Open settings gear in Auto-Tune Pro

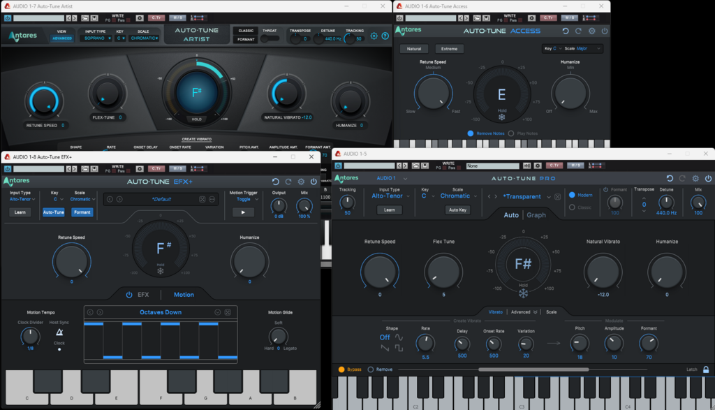[695, 178]
